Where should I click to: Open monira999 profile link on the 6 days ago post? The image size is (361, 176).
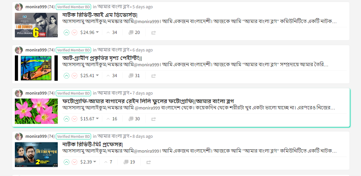click(x=36, y=50)
